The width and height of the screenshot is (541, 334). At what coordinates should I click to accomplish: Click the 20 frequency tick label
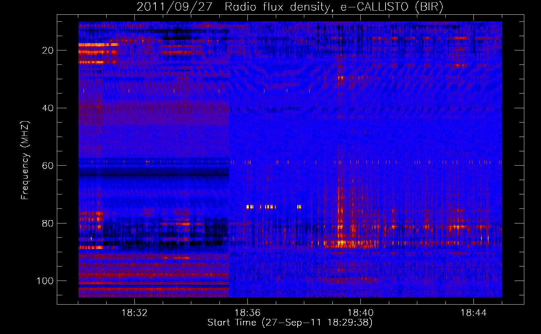click(x=48, y=50)
